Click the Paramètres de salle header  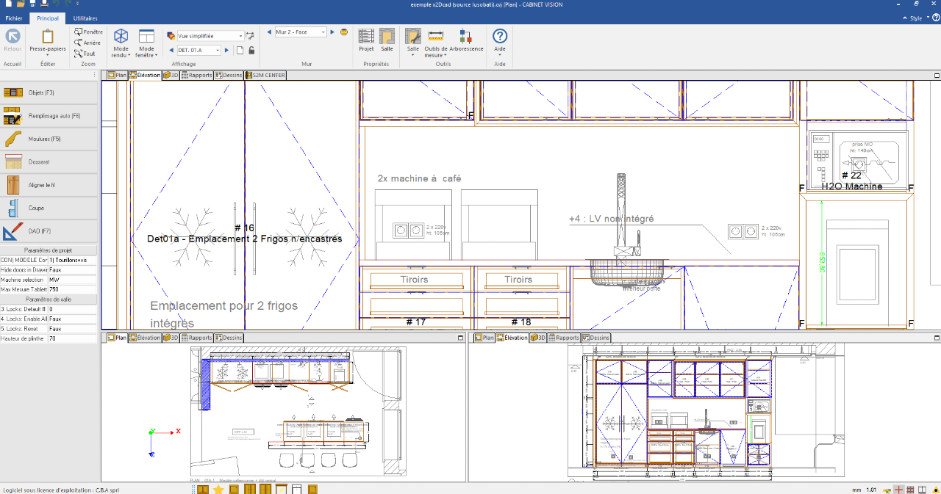(x=49, y=299)
